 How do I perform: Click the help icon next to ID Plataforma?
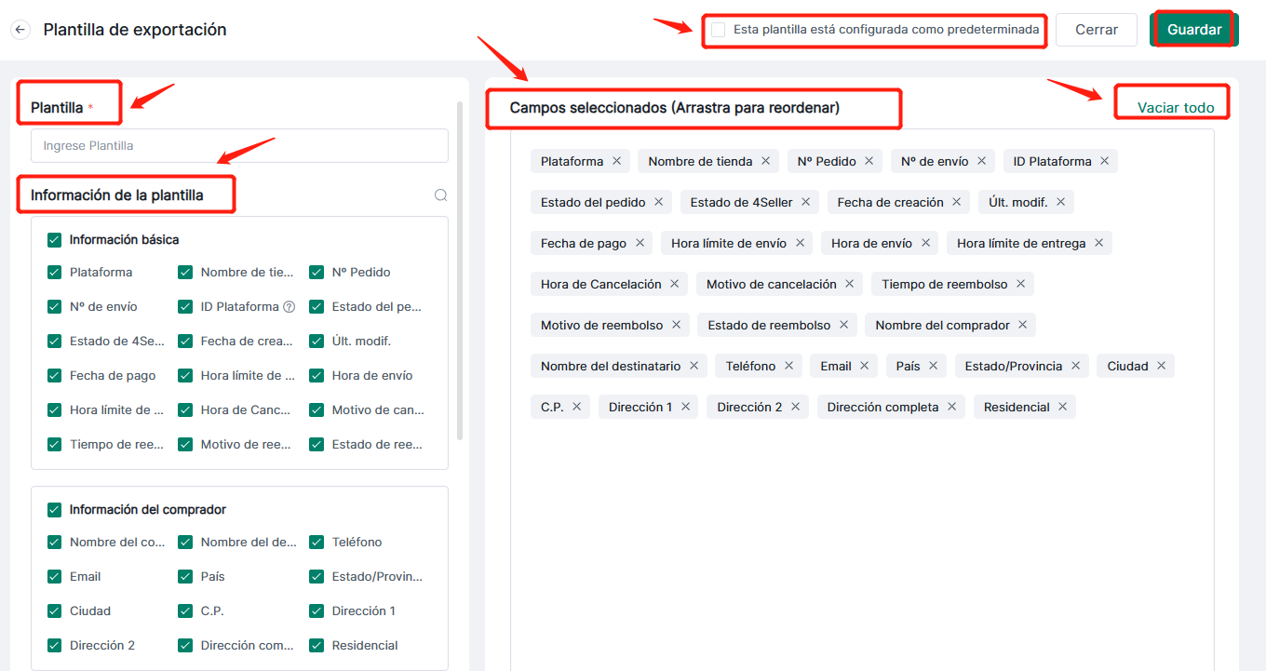pyautogui.click(x=290, y=307)
